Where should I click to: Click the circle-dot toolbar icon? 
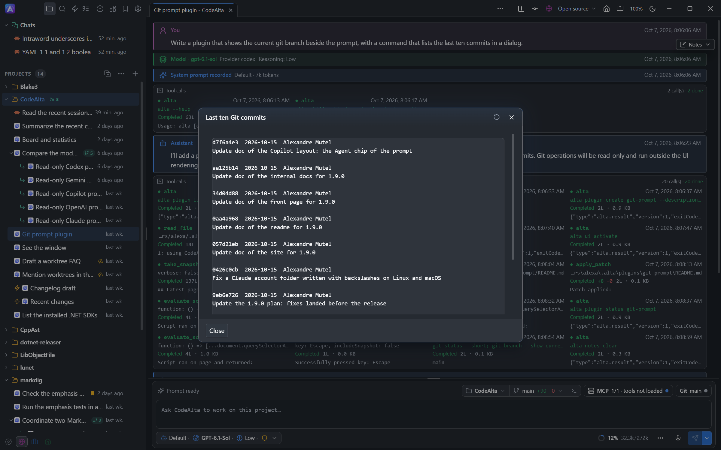[x=100, y=9]
